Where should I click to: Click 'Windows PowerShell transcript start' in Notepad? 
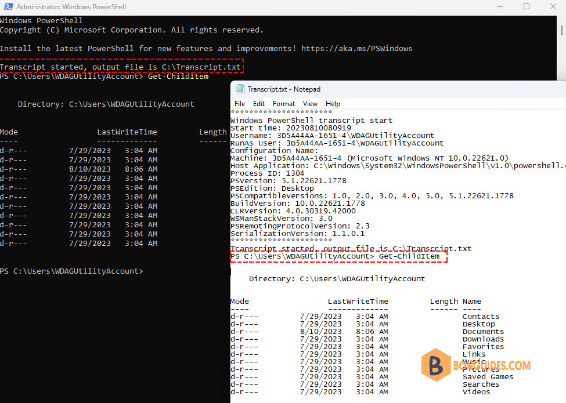tap(311, 121)
